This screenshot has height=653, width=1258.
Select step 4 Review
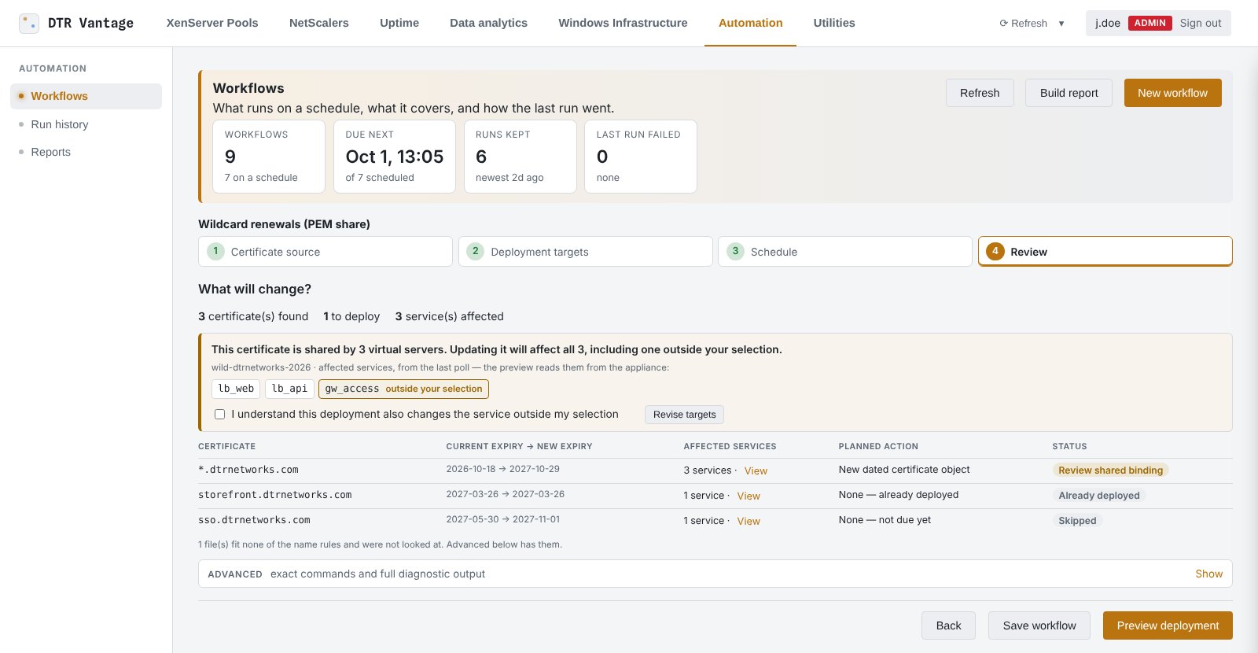(1105, 252)
